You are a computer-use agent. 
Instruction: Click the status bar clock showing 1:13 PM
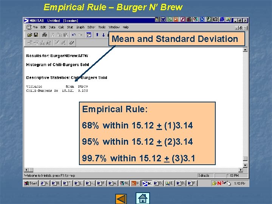tap(237, 176)
